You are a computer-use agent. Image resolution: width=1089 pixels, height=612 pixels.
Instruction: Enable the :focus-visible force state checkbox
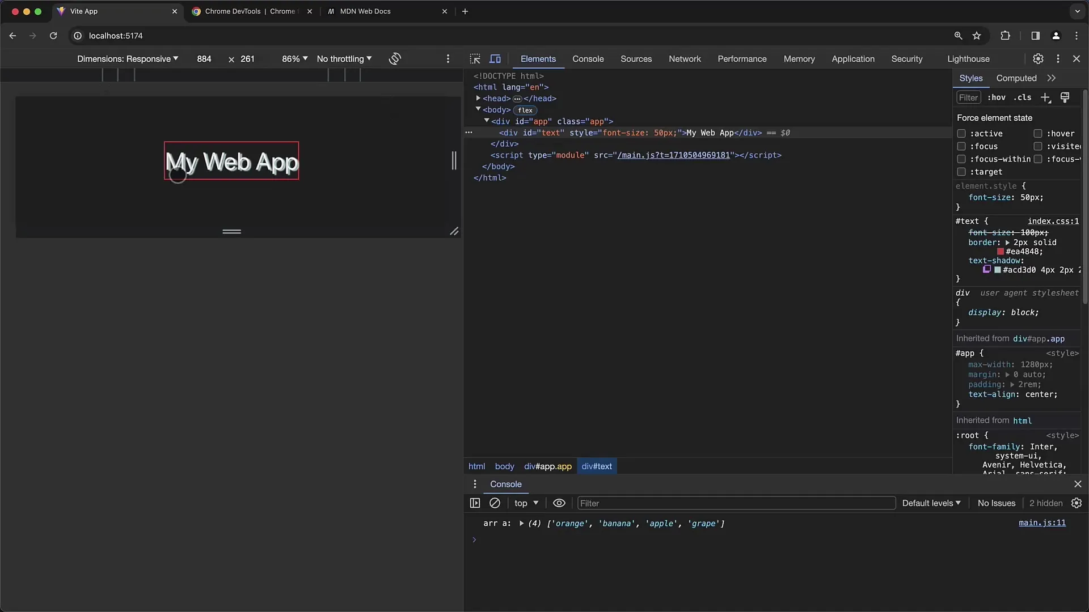point(1038,159)
